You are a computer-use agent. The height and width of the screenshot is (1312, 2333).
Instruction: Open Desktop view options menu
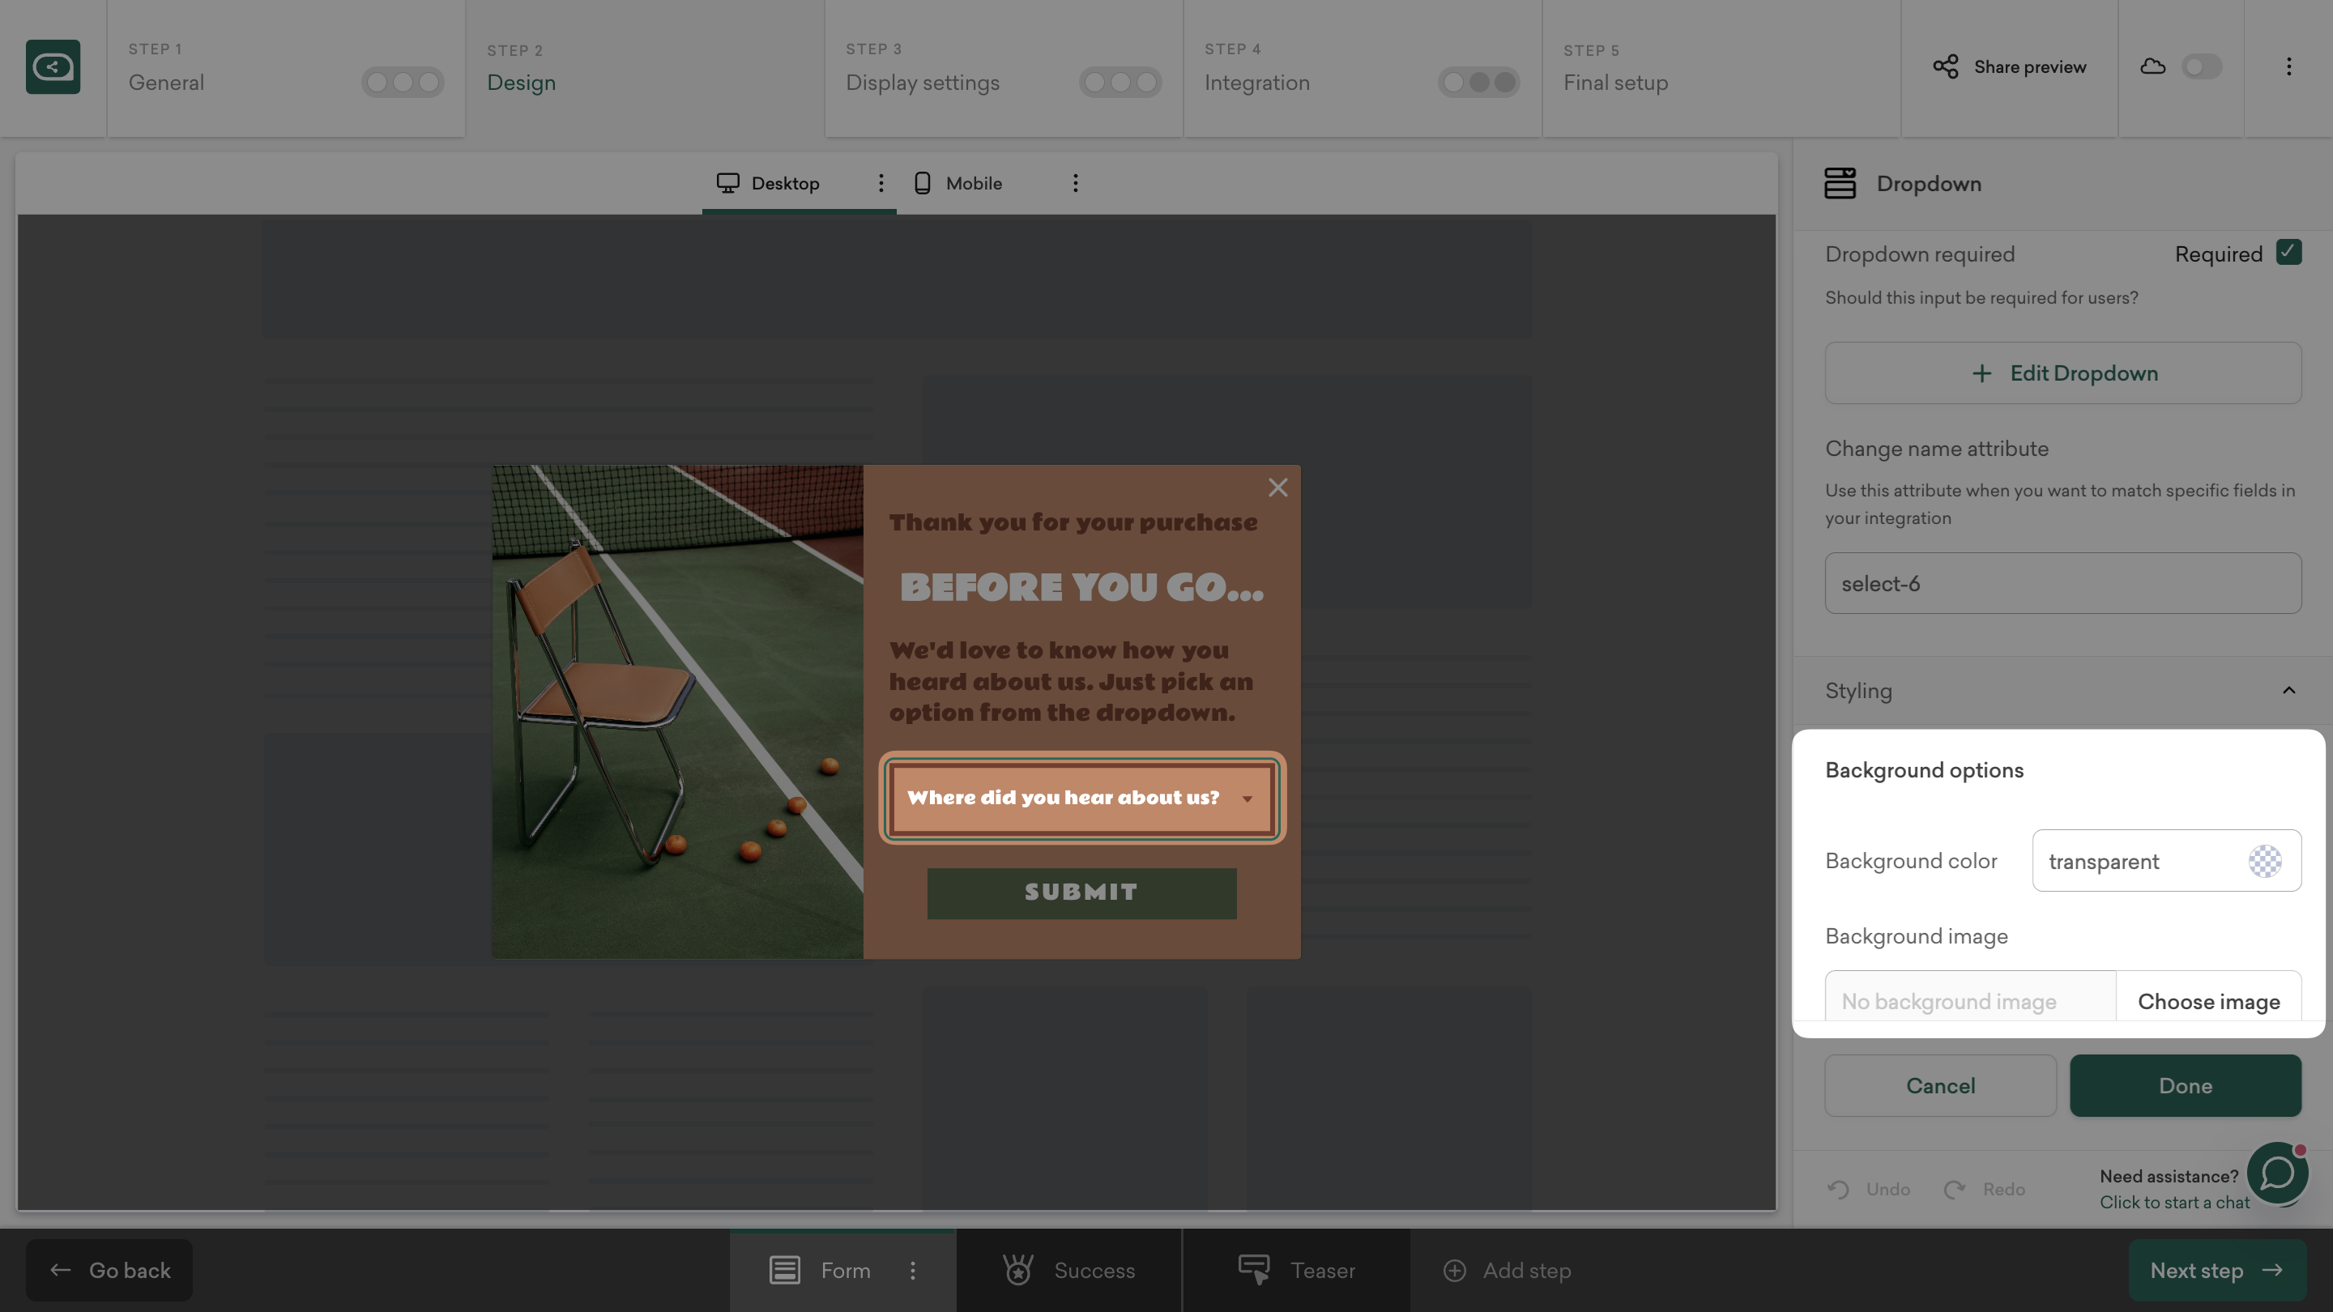881,184
